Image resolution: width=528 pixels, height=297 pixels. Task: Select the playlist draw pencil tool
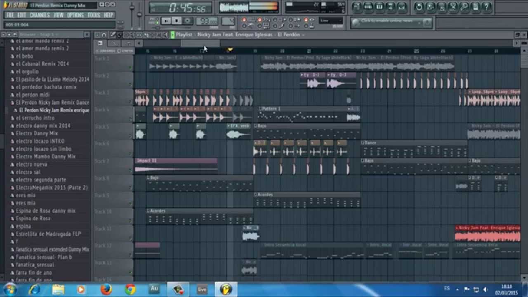(x=112, y=35)
